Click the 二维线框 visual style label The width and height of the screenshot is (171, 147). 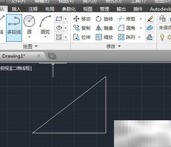coord(21,68)
